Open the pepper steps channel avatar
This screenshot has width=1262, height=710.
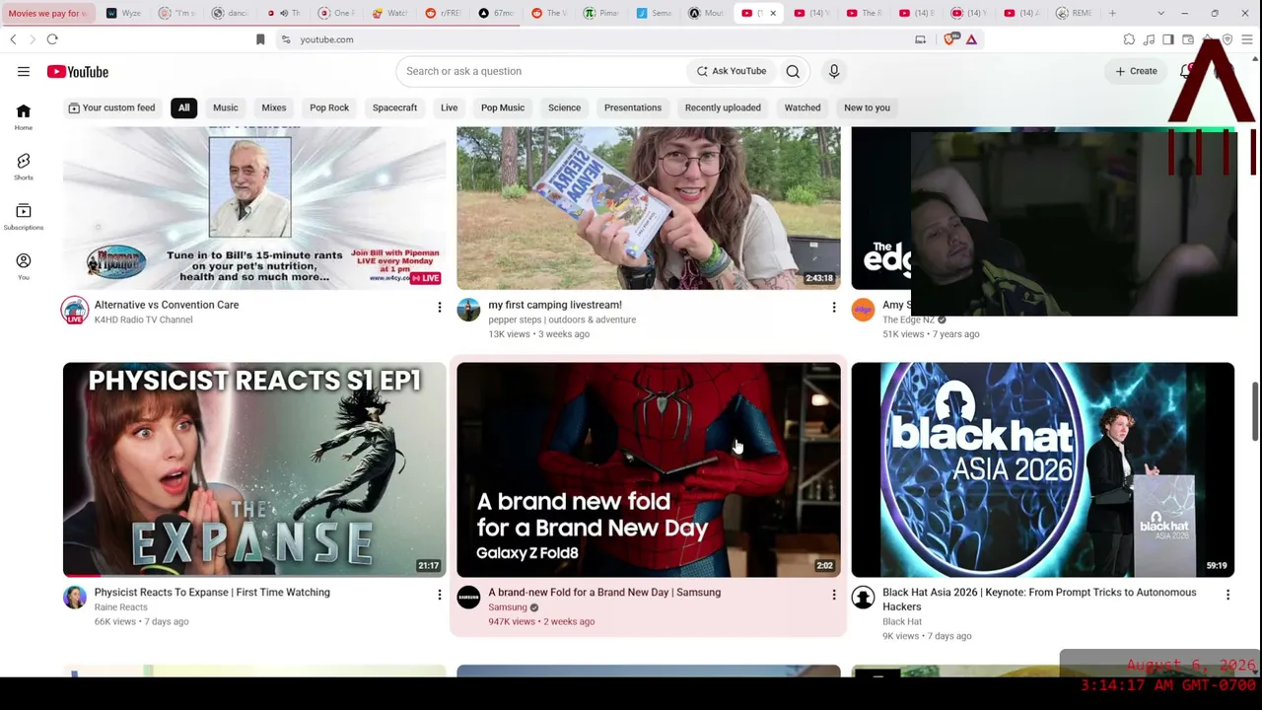point(469,311)
